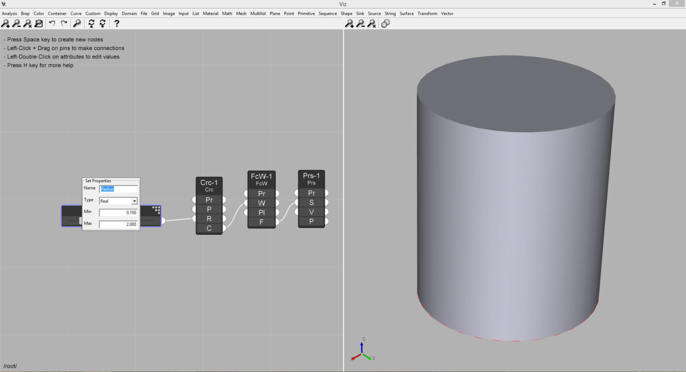
Task: Click the Radius slider node track
Action: click(72, 221)
